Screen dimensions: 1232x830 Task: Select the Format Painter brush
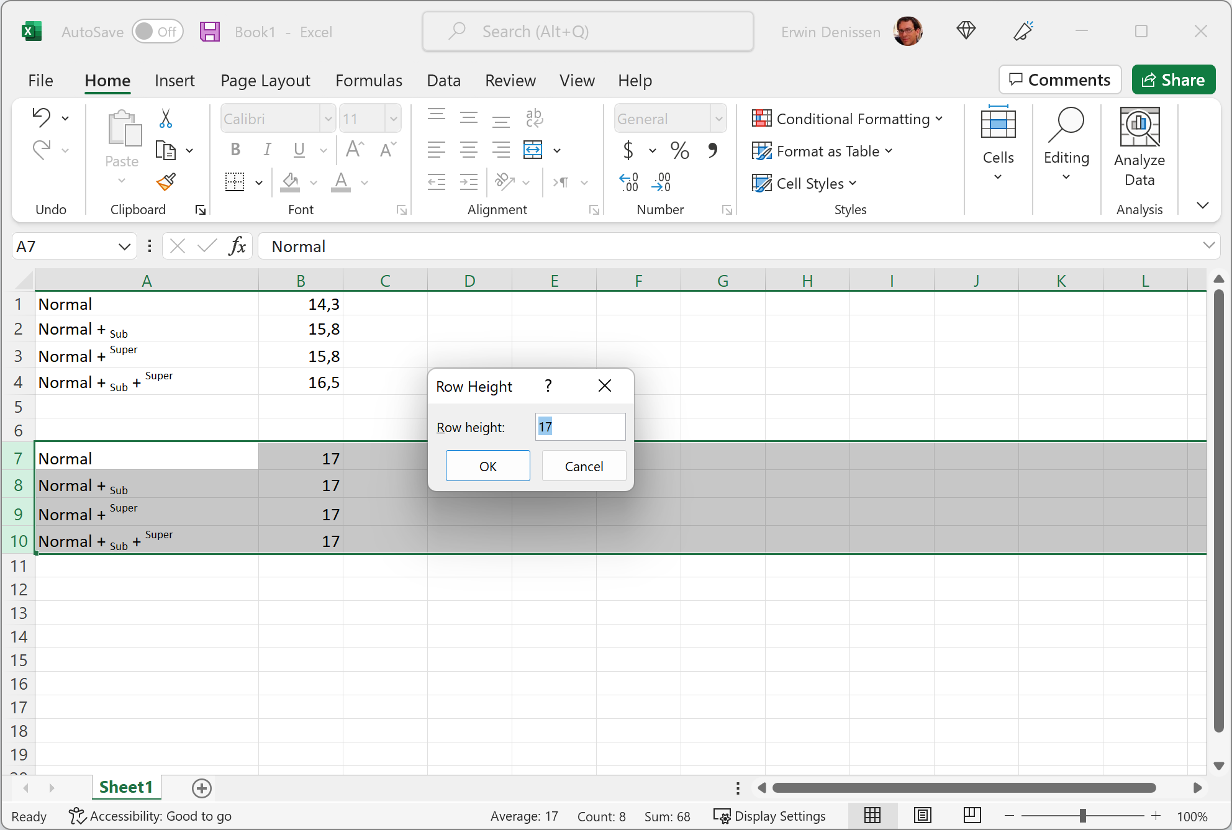click(x=166, y=183)
